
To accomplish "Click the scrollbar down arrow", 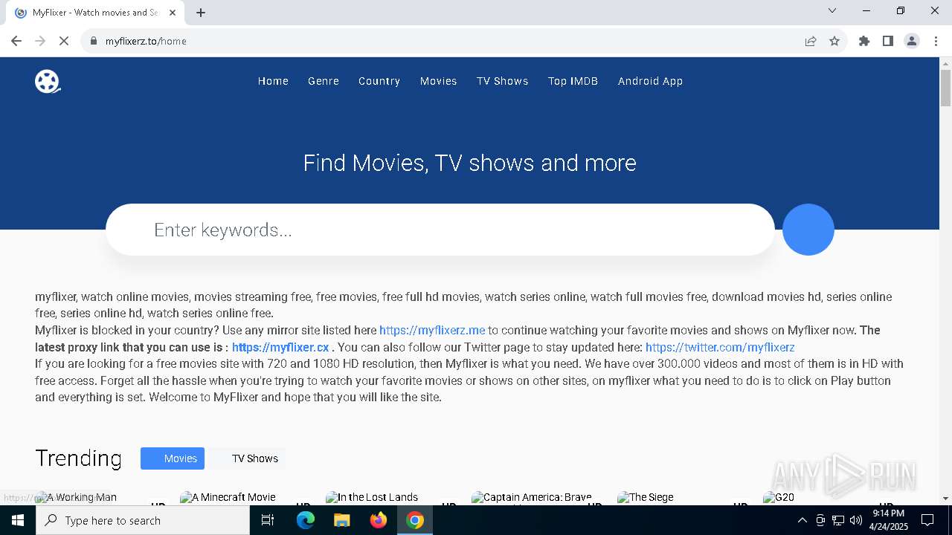I will pyautogui.click(x=945, y=499).
